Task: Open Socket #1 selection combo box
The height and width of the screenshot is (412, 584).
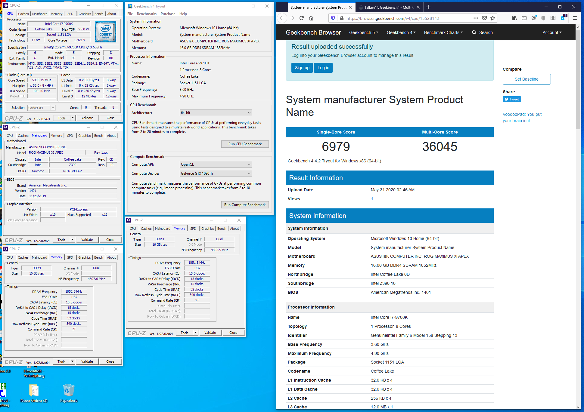Action: click(41, 108)
